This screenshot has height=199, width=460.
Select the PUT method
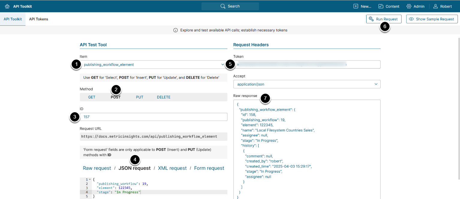click(140, 97)
